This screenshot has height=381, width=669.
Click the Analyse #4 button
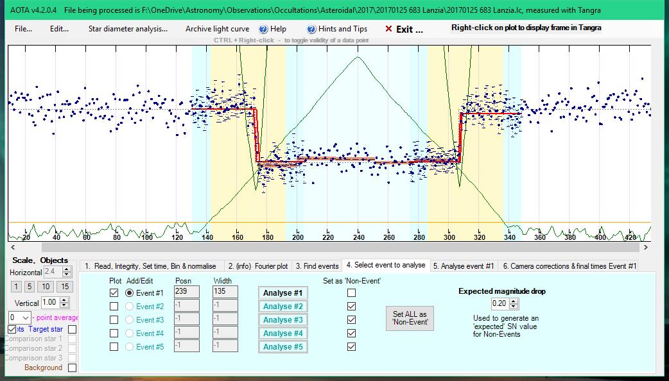(283, 334)
